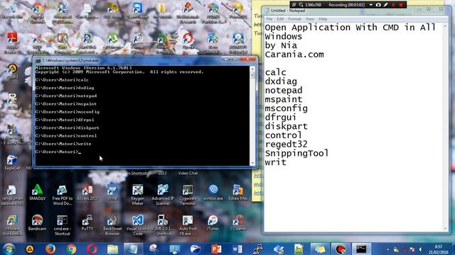
Task: Open the View menu in Notepad
Action: [x=310, y=19]
